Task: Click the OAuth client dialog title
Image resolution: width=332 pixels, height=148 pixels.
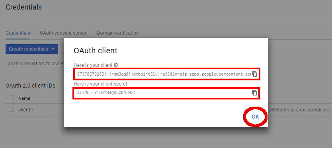Action: (x=95, y=51)
